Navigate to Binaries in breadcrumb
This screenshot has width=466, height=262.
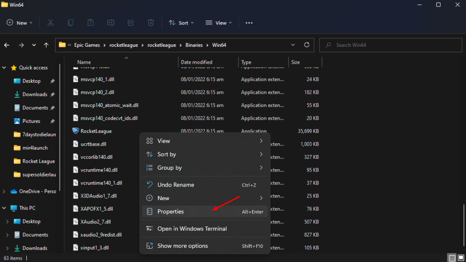(x=194, y=45)
